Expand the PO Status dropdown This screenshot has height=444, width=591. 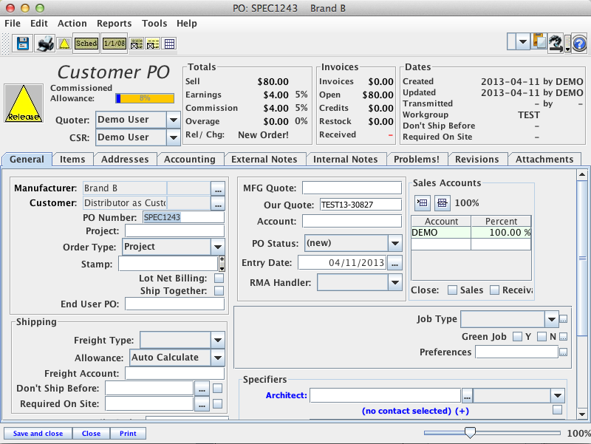(x=394, y=243)
